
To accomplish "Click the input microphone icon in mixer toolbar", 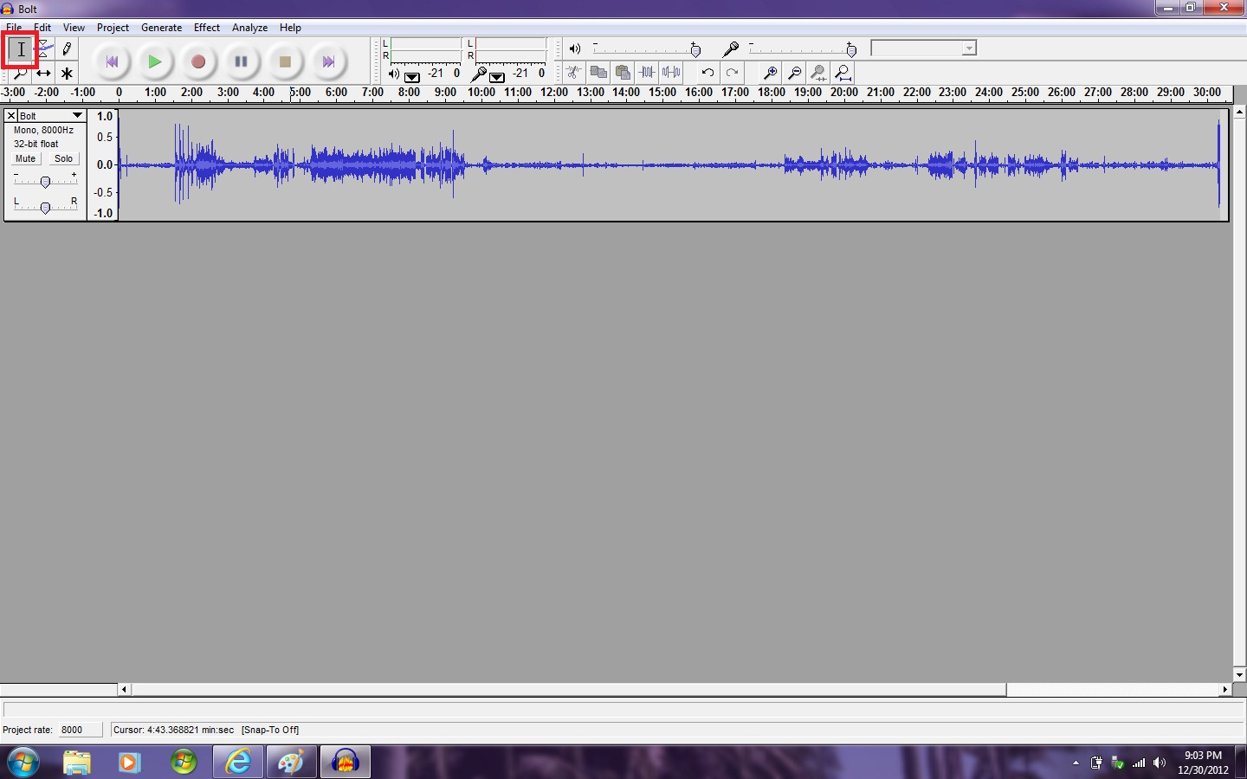I will [x=731, y=48].
